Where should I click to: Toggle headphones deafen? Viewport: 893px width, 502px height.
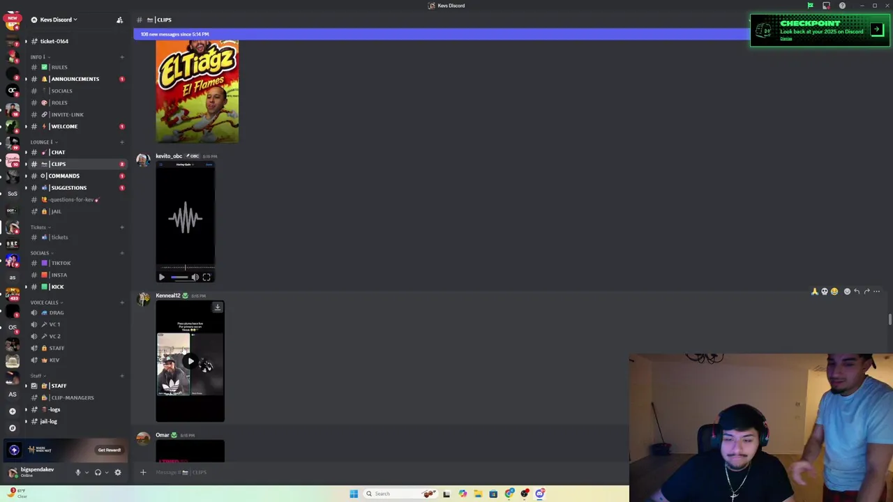98,473
